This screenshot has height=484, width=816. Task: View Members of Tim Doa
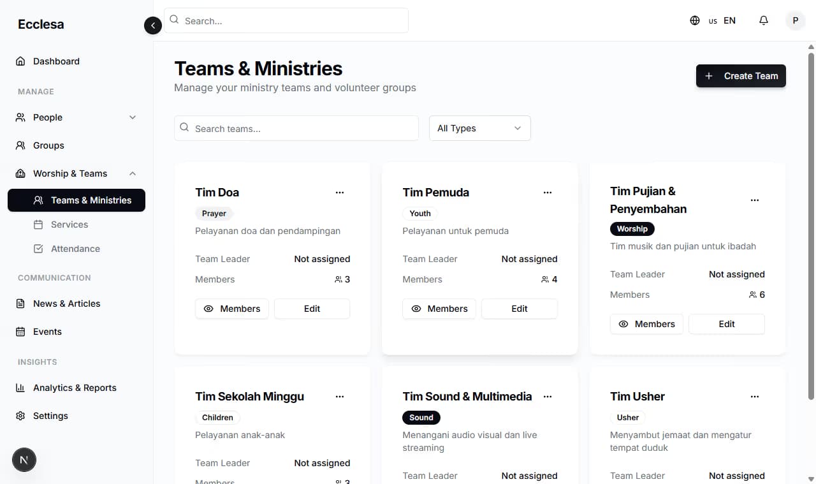tap(232, 309)
